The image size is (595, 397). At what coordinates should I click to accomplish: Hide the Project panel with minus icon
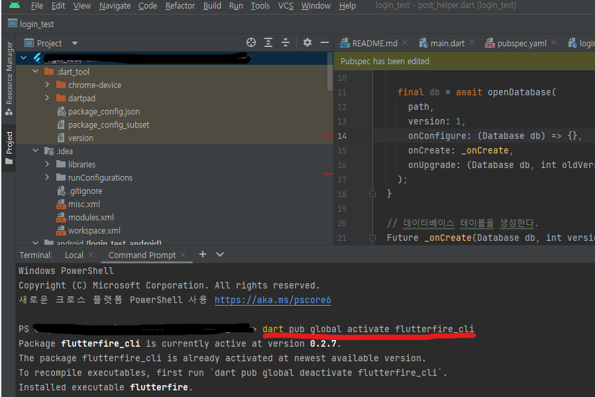325,42
